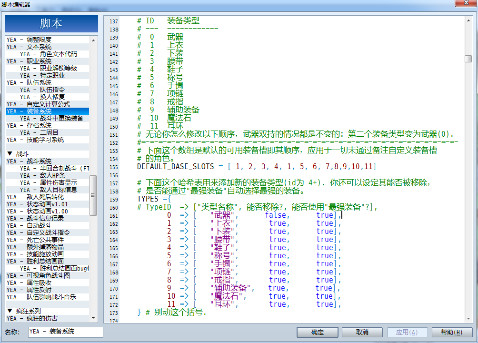Select script YEA - 职业解锁等级
478x343 pixels.
coord(47,68)
